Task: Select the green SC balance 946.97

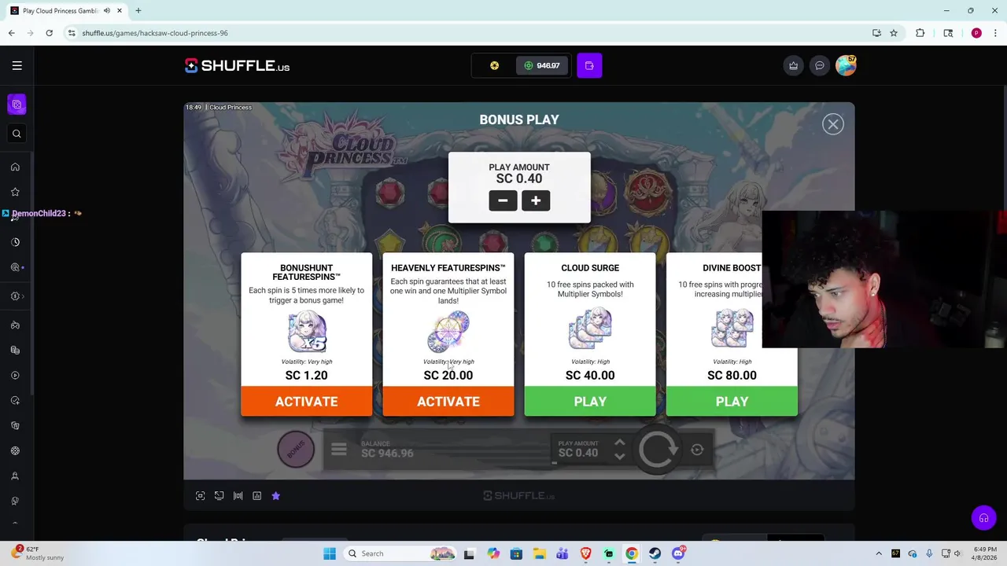Action: click(542, 65)
